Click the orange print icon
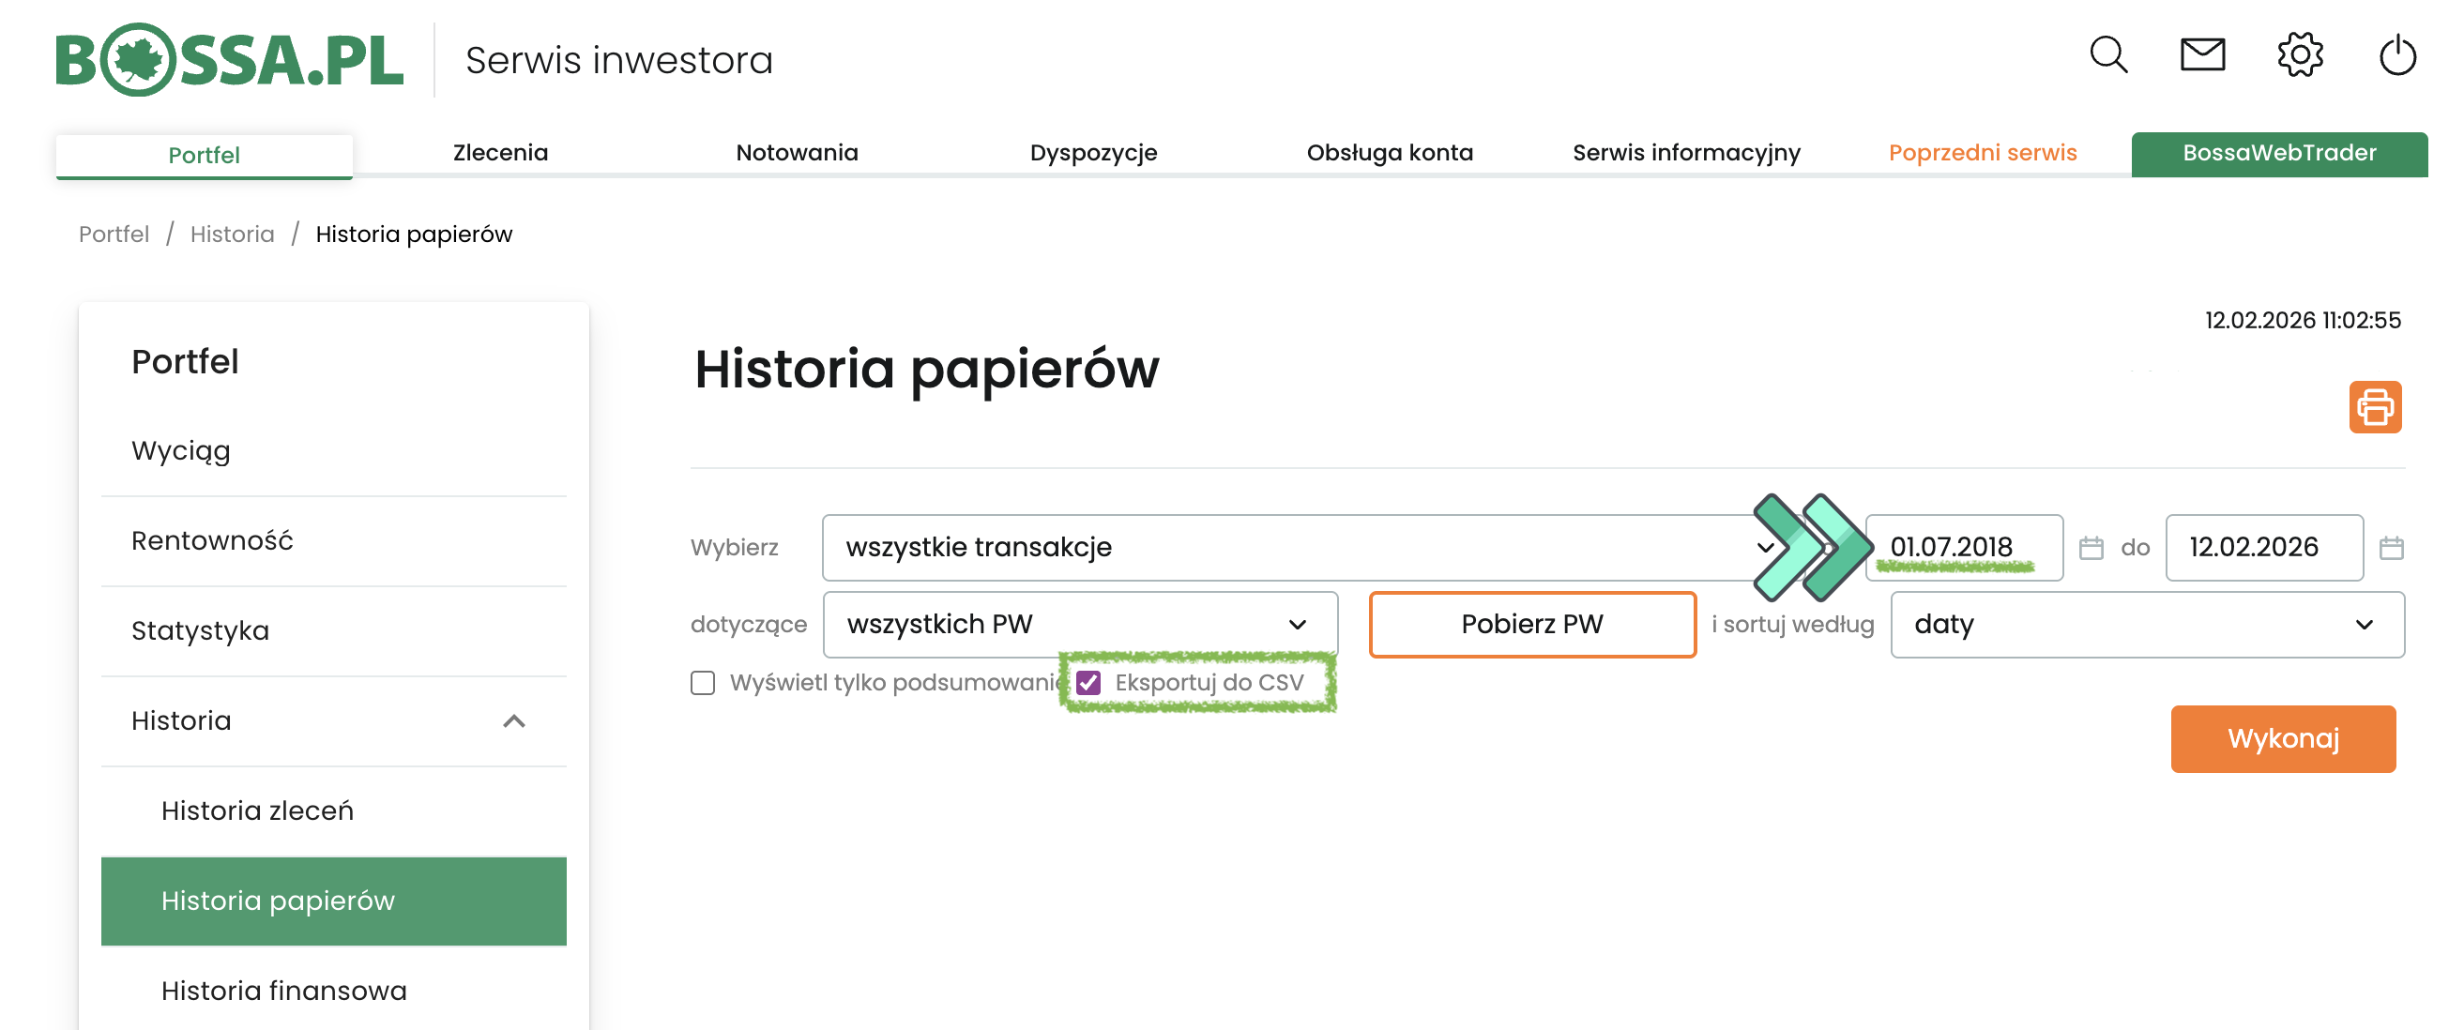 [2374, 407]
